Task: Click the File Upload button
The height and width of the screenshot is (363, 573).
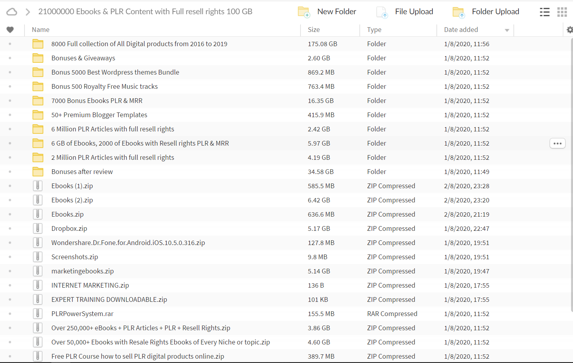Action: [x=405, y=12]
